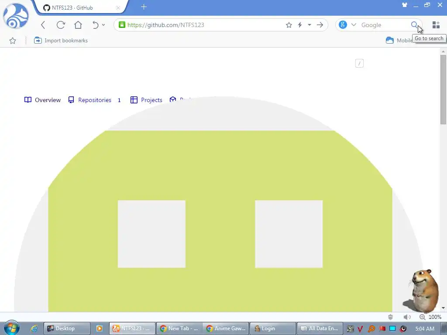Click the red flag tray icon

[x=382, y=329]
